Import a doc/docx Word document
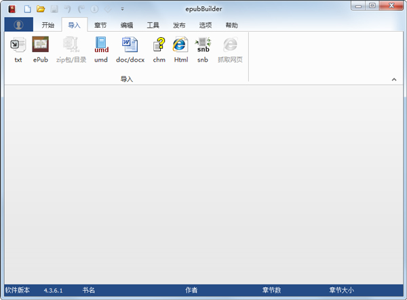Image resolution: width=407 pixels, height=300 pixels. tap(130, 49)
